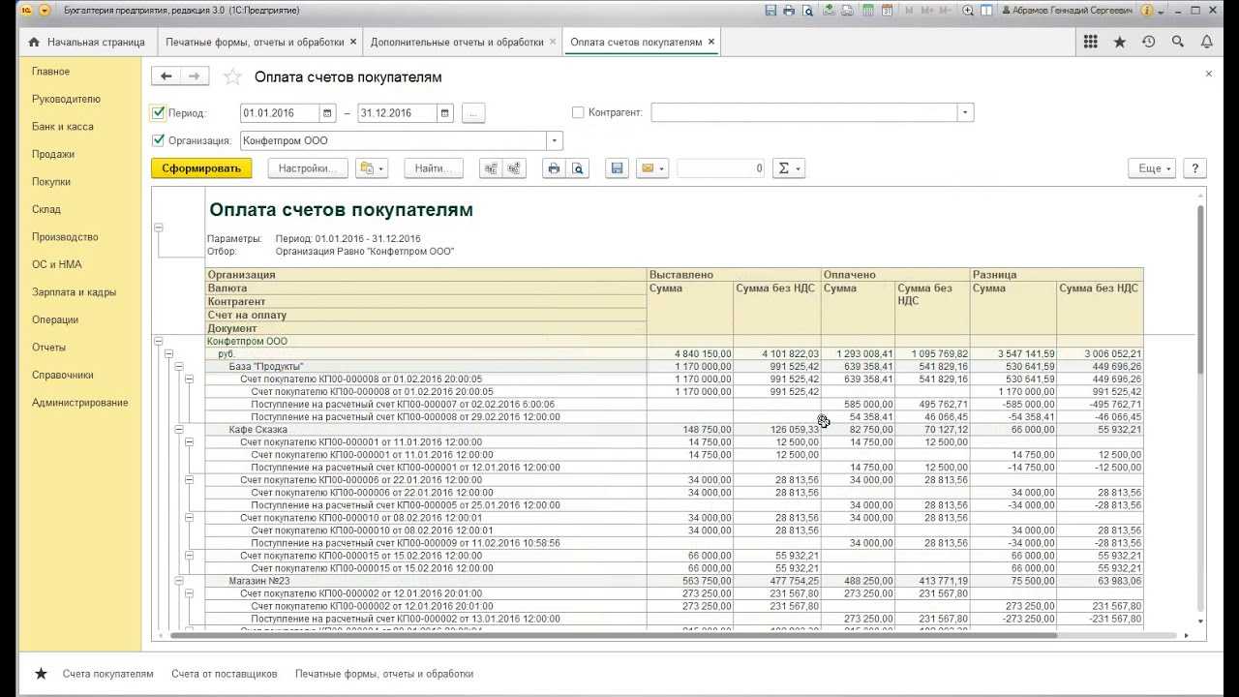Open the Организация dropdown arrow
1239x697 pixels.
click(554, 140)
